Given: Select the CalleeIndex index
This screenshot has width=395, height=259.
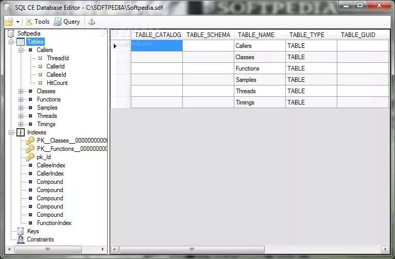Looking at the screenshot, I should pyautogui.click(x=51, y=165).
